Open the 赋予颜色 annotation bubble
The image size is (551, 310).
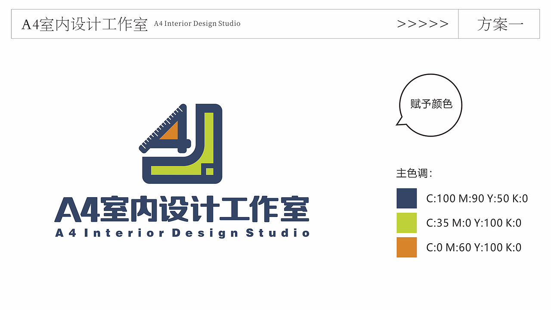[430, 105]
